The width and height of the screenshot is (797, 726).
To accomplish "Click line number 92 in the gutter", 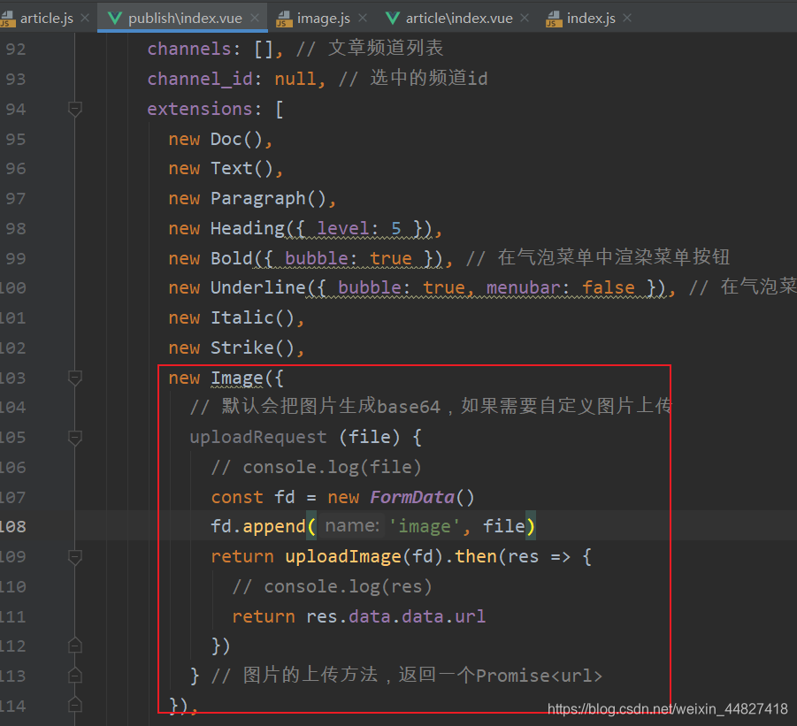I will (15, 49).
